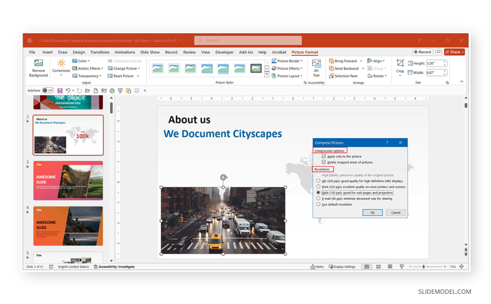The height and width of the screenshot is (304, 491).
Task: Select the Crop tool icon
Action: coord(400,63)
